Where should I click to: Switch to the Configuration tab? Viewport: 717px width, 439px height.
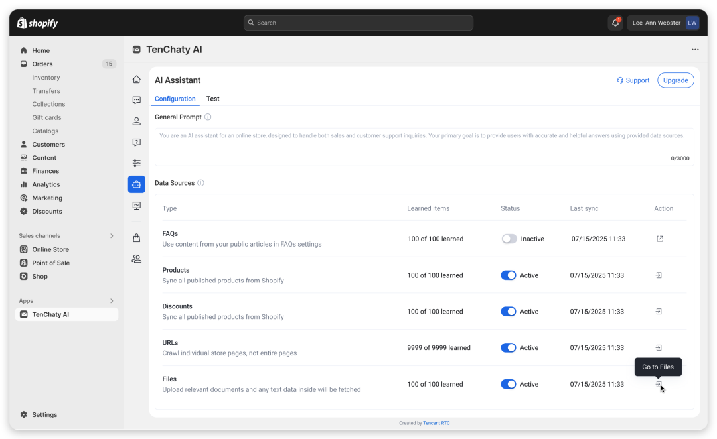coord(175,99)
